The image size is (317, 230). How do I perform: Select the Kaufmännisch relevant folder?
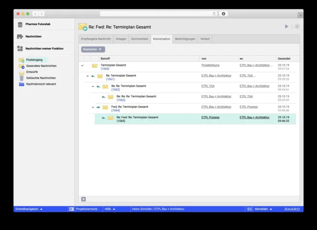coord(21,84)
